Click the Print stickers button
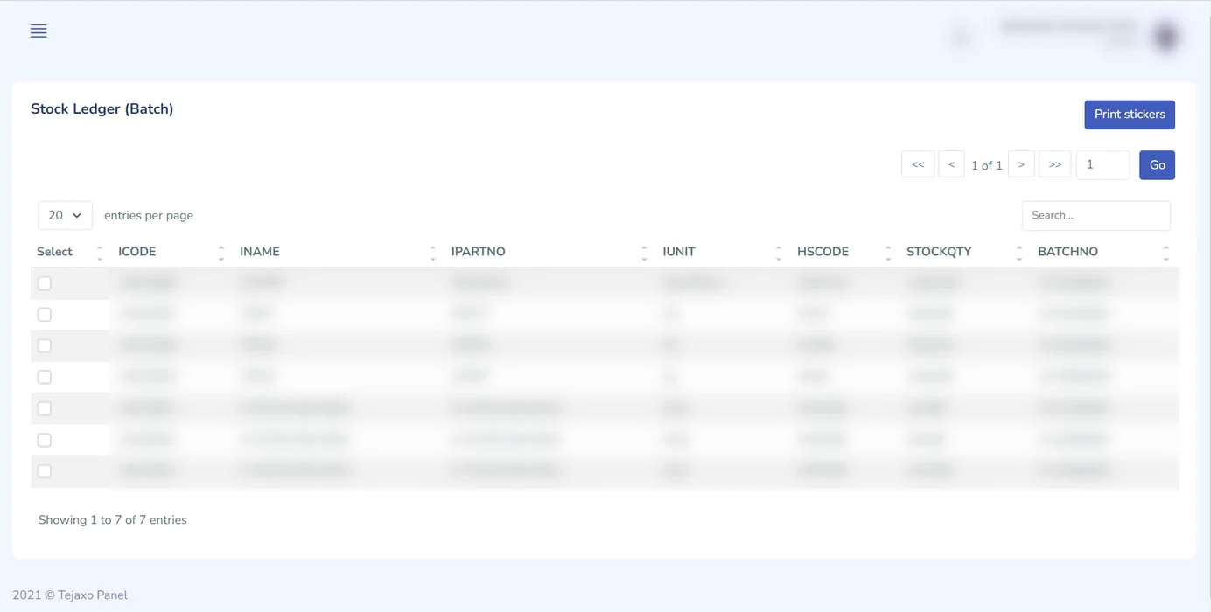The width and height of the screenshot is (1211, 612). pyautogui.click(x=1130, y=115)
